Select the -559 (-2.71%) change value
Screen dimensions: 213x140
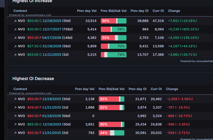[178, 133]
